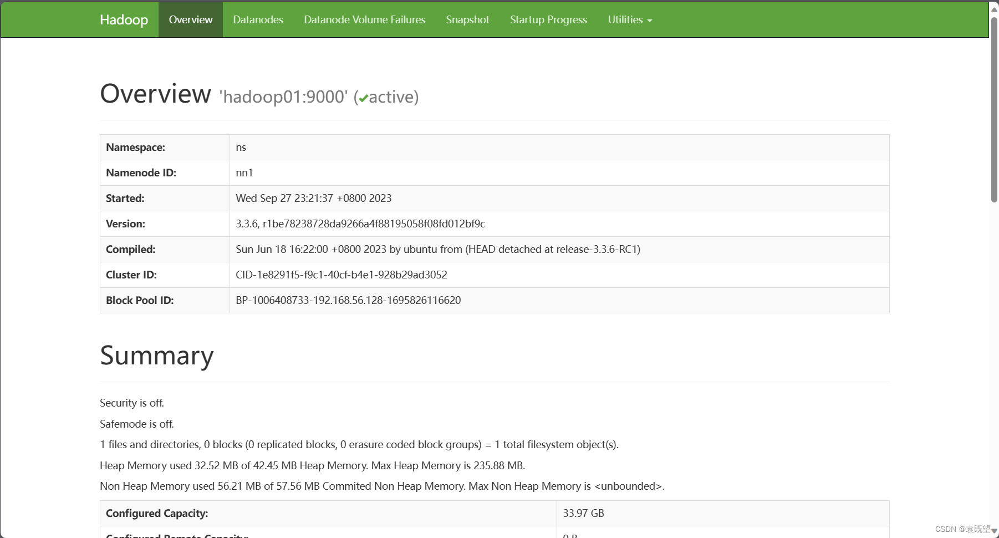Click the Non Heap Memory used line
The image size is (999, 538).
click(x=382, y=486)
